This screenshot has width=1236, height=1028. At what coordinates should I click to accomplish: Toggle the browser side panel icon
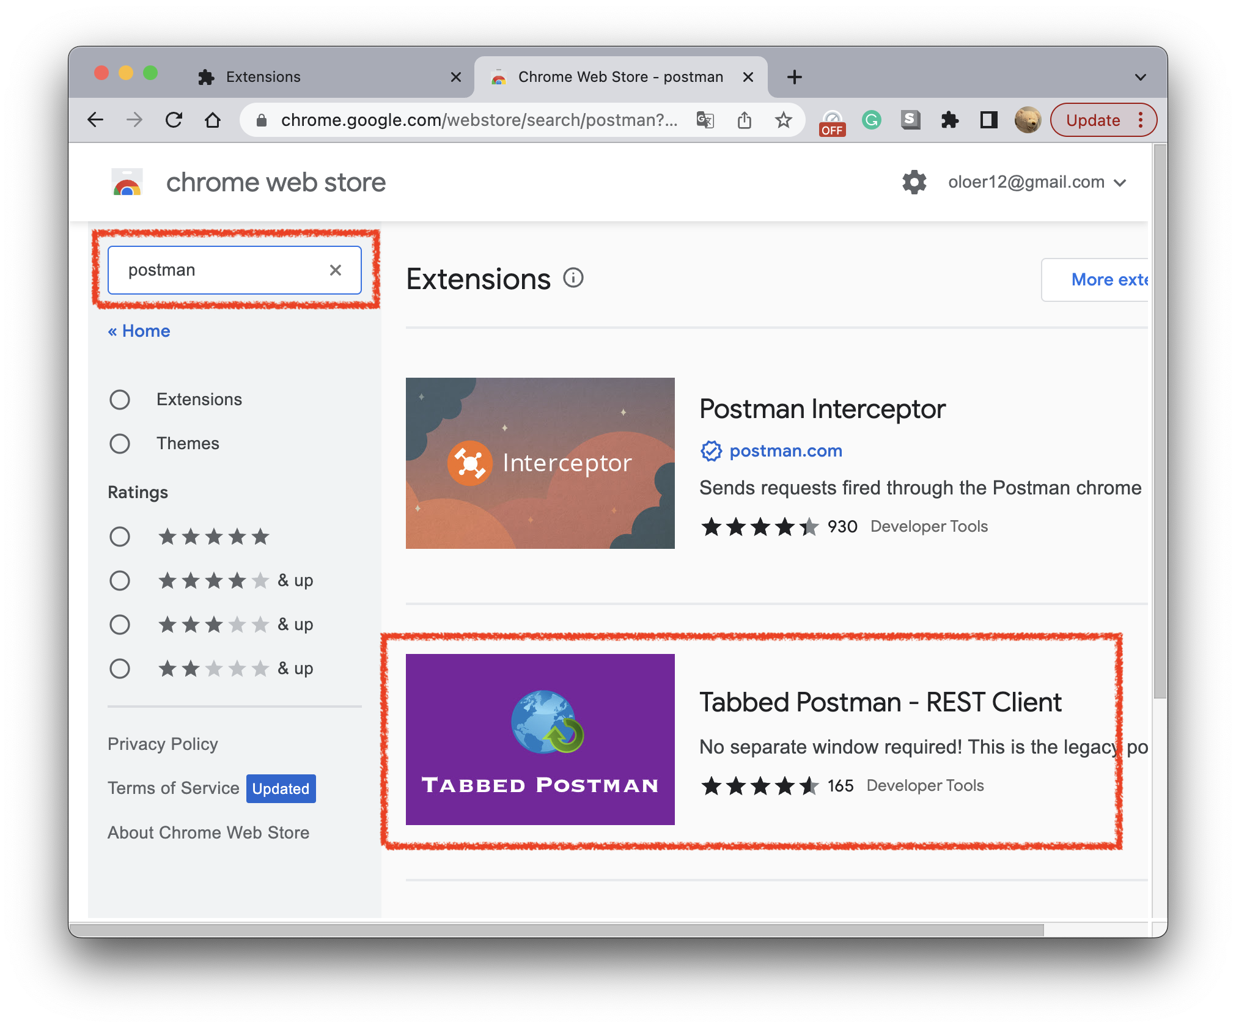pos(988,120)
